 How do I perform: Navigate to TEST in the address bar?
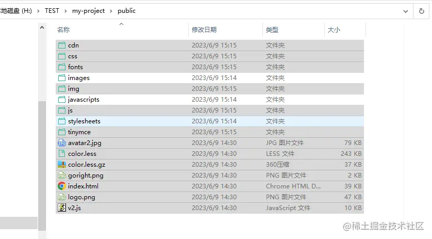click(x=52, y=11)
